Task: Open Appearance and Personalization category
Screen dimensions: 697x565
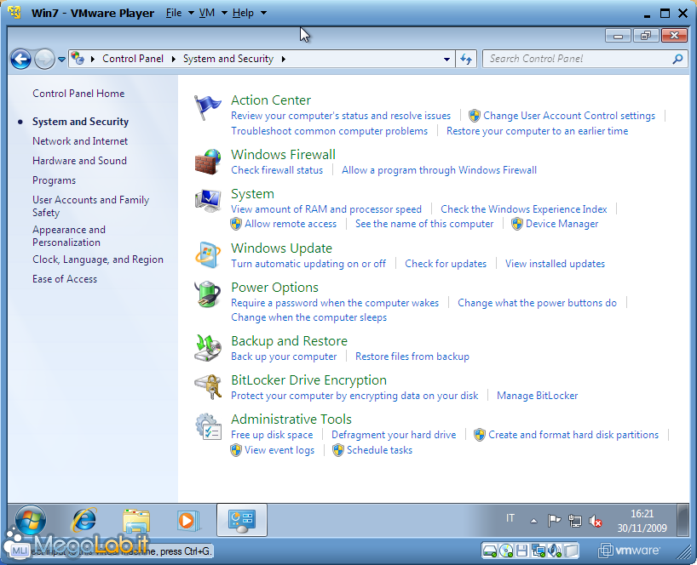Action: 69,236
